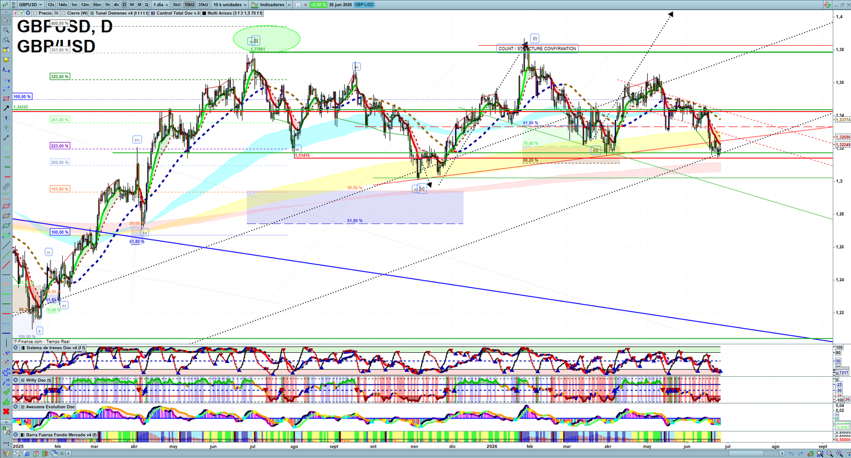Toggle Awesome Evolution Doc color box

(22, 407)
